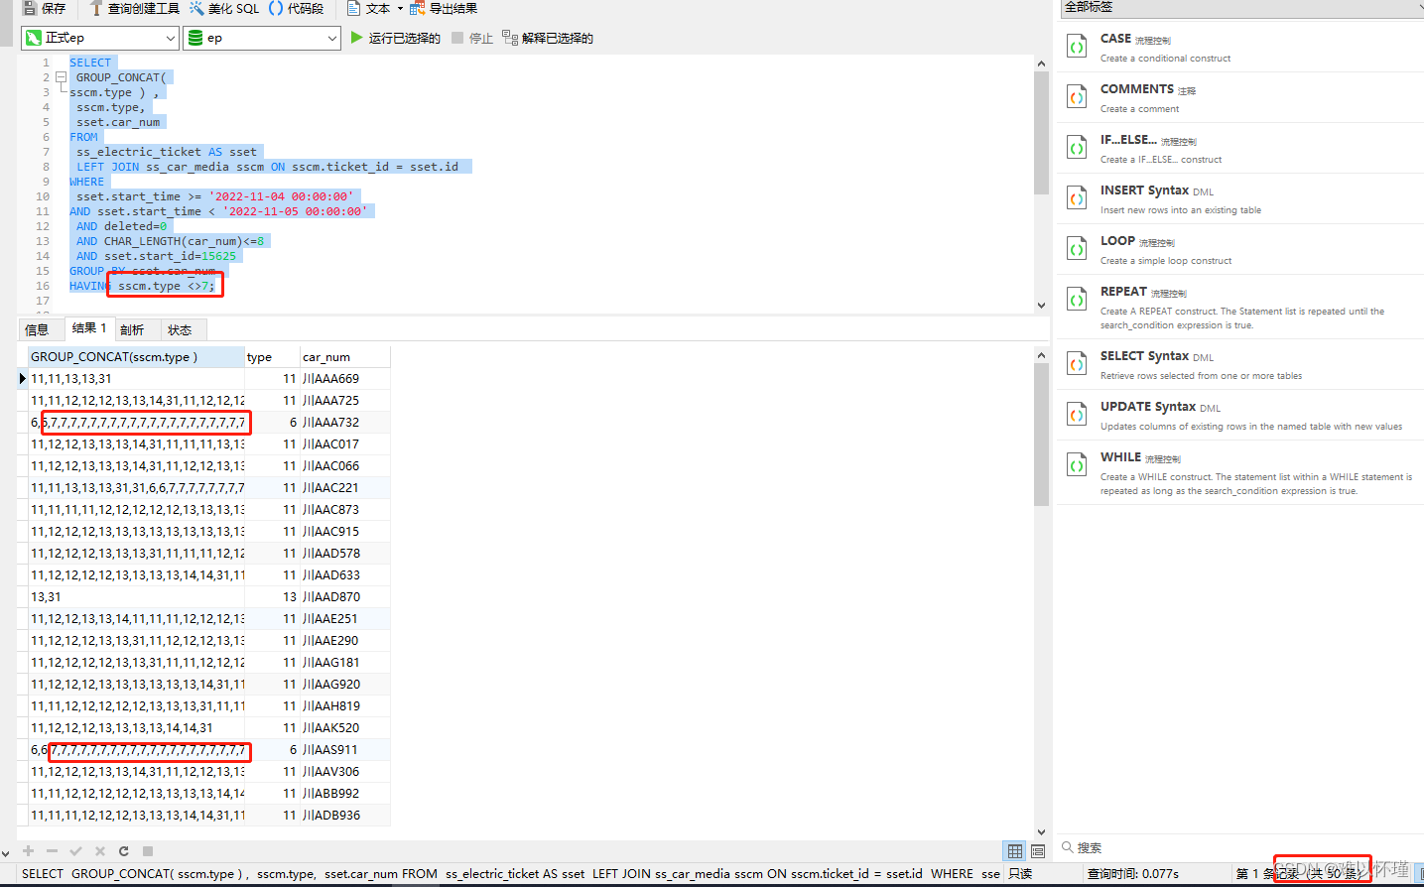Click the '13,31' concat cell
This screenshot has height=887, width=1424.
tap(136, 597)
